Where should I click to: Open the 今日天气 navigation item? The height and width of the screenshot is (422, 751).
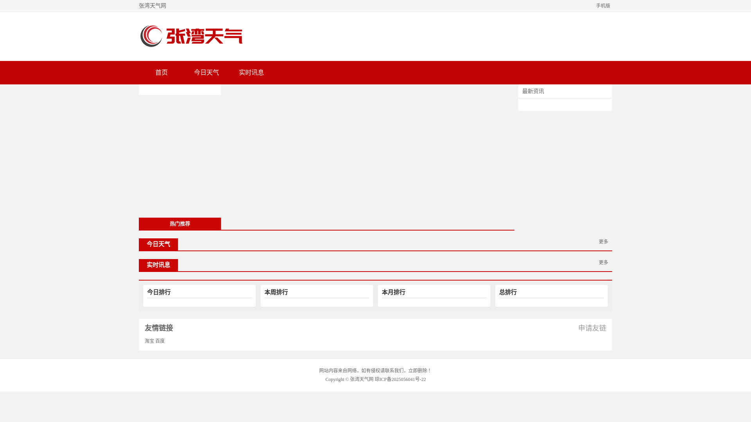pyautogui.click(x=206, y=73)
